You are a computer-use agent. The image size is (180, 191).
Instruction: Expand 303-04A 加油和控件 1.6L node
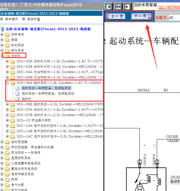(x=7, y=72)
